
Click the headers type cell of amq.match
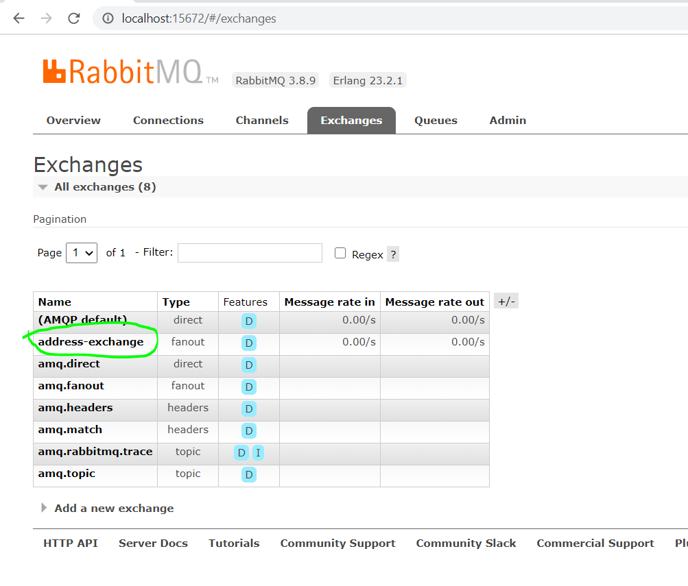(x=188, y=430)
